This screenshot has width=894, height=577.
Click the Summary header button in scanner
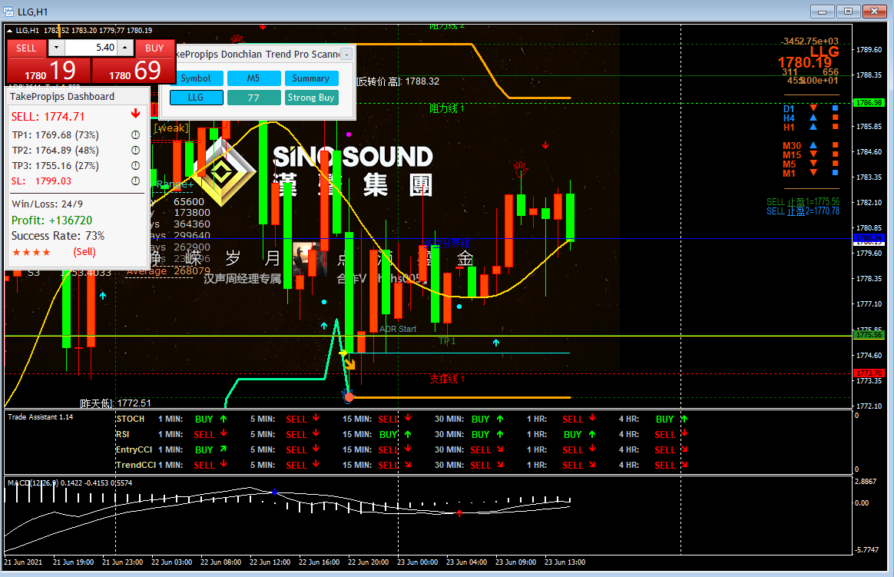(x=311, y=78)
